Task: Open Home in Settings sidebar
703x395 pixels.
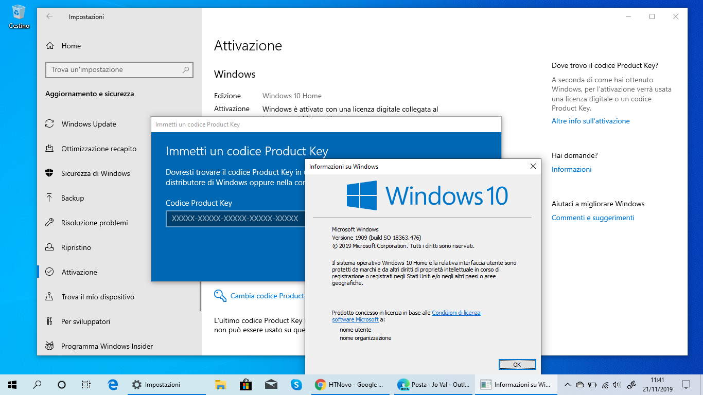Action: click(x=71, y=46)
